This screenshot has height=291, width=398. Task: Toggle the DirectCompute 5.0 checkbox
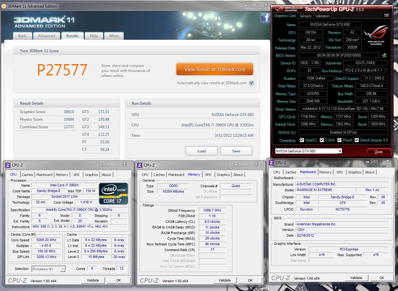tap(356, 140)
